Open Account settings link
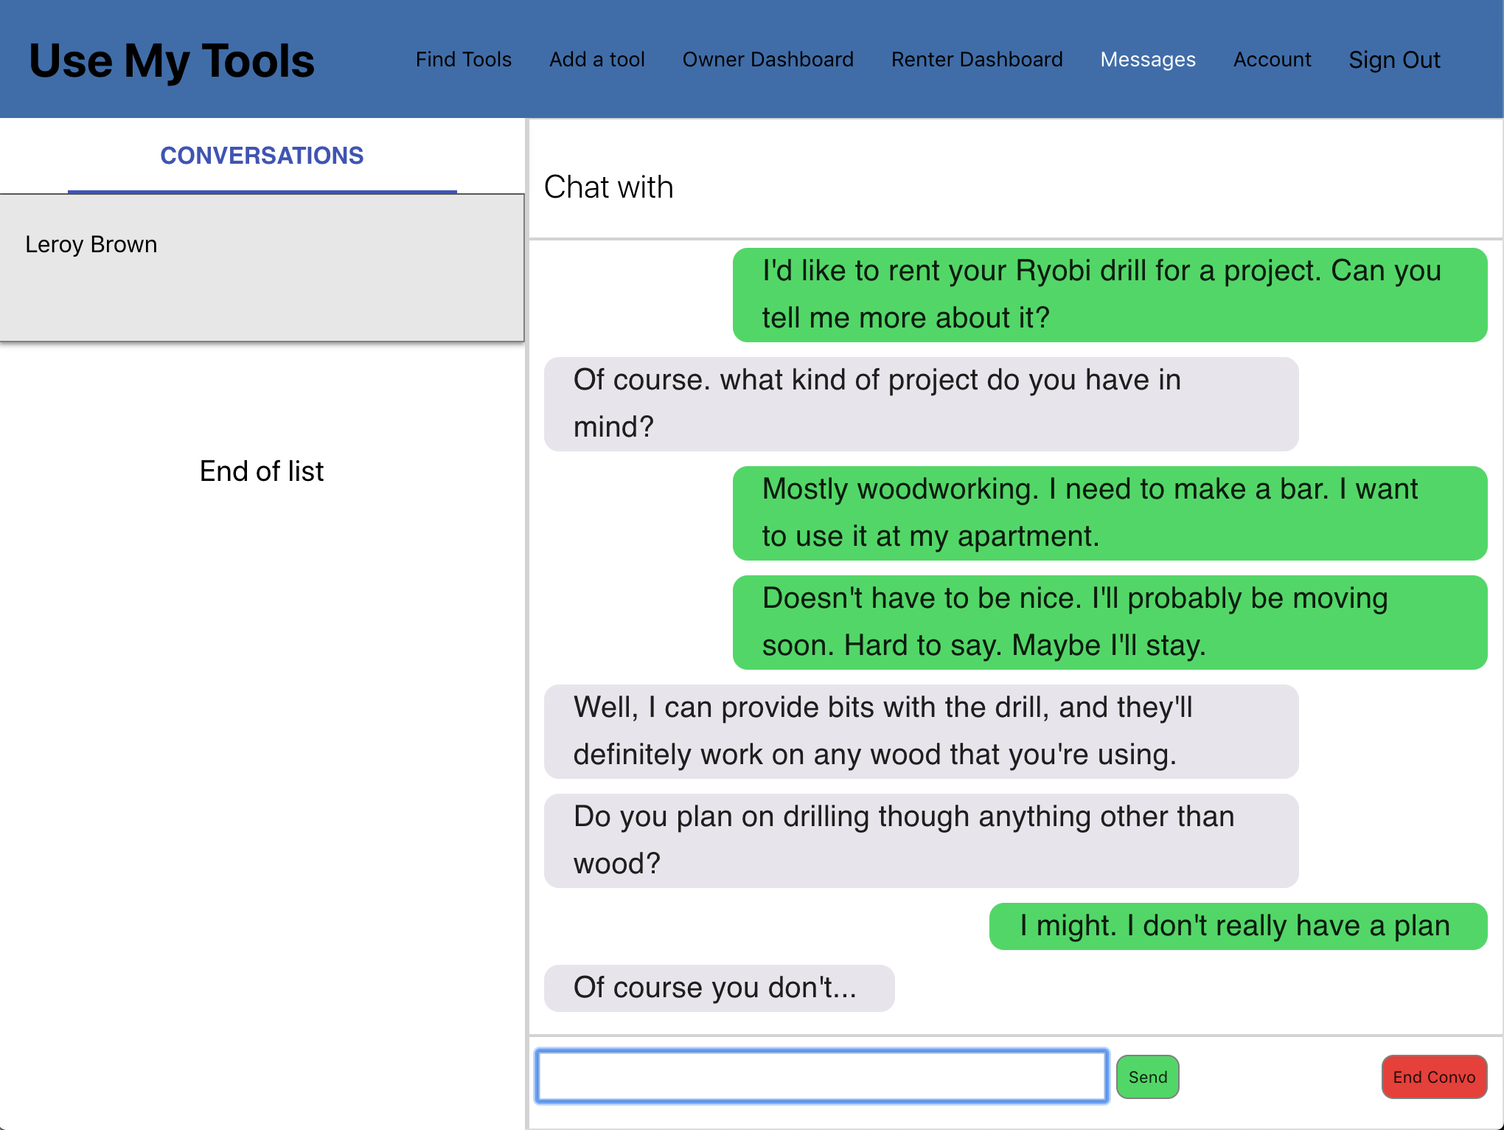The width and height of the screenshot is (1504, 1130). pyautogui.click(x=1272, y=60)
